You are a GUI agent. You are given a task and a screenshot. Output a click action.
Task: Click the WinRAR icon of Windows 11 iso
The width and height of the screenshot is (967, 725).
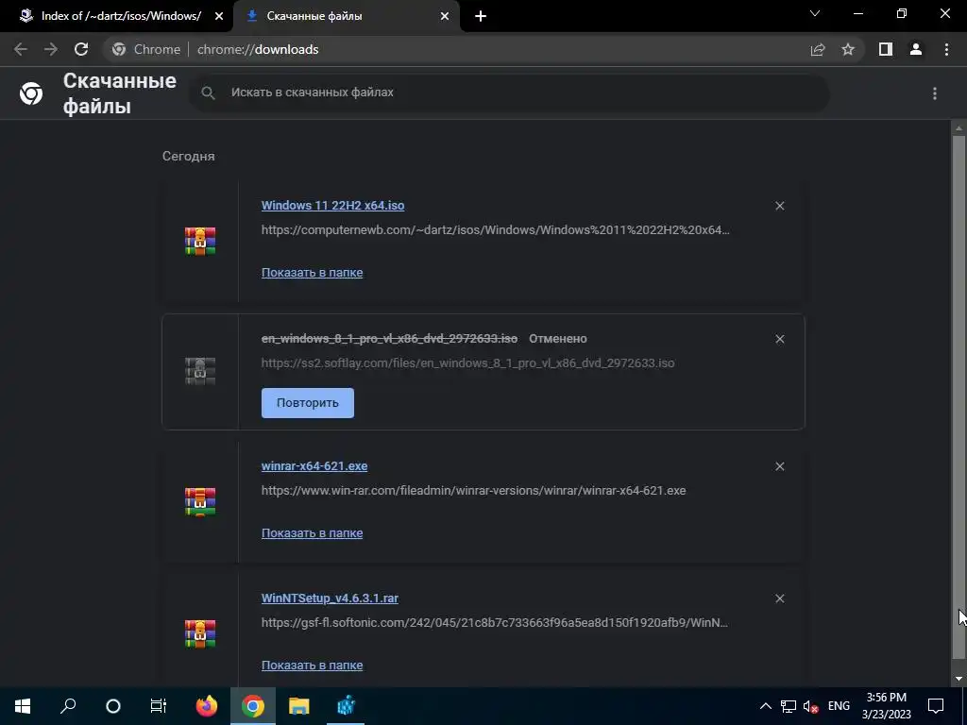tap(200, 241)
